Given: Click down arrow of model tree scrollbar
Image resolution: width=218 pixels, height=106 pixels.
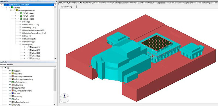Looking at the screenshot, I should point(55,59).
